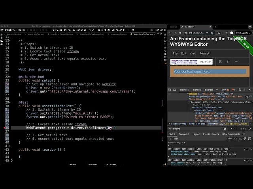This screenshot has width=253, height=189.
Task: Click Bold button in TinyMCE toolbar
Action: pos(220,61)
